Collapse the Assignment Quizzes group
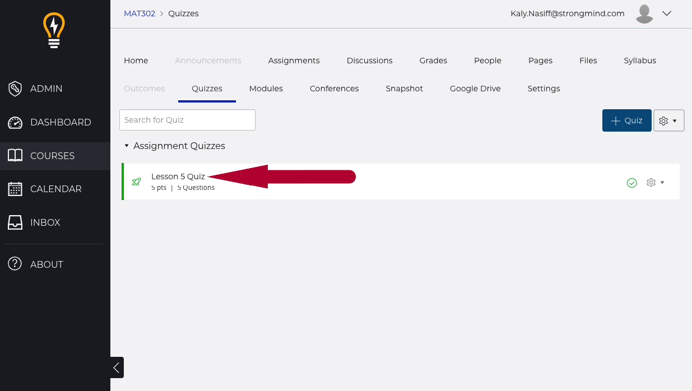 pos(127,146)
